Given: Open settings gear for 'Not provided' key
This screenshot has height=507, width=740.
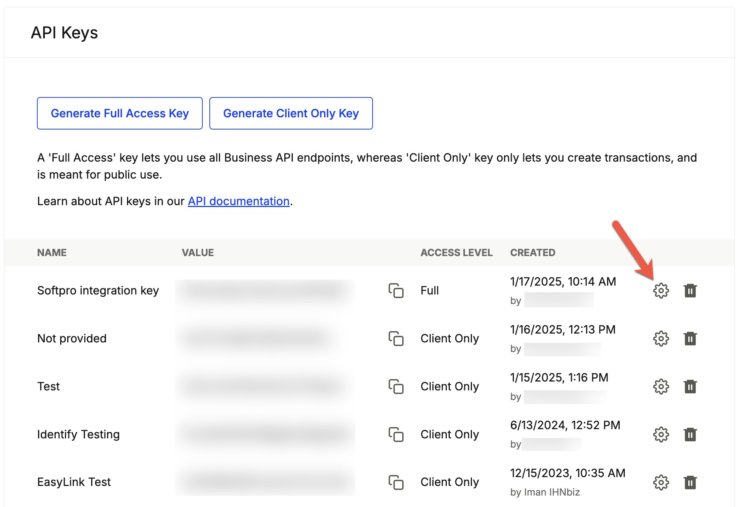Looking at the screenshot, I should click(661, 338).
